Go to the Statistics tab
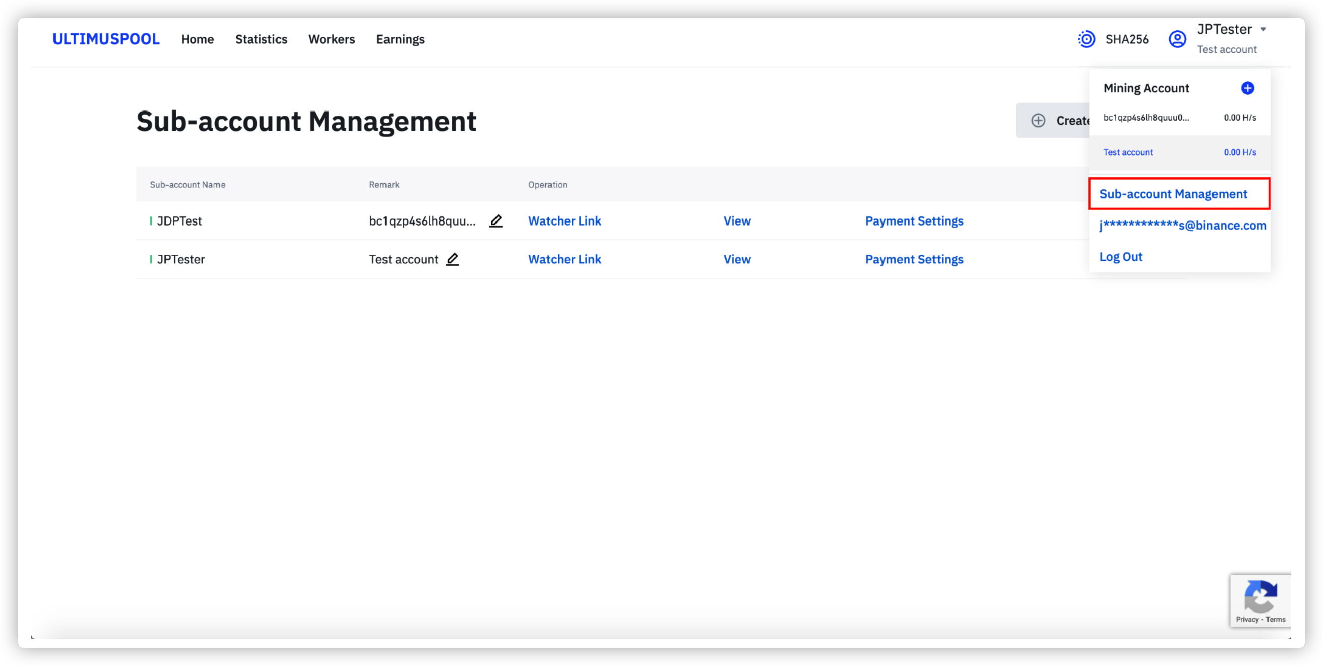Image resolution: width=1323 pixels, height=666 pixels. (x=261, y=39)
